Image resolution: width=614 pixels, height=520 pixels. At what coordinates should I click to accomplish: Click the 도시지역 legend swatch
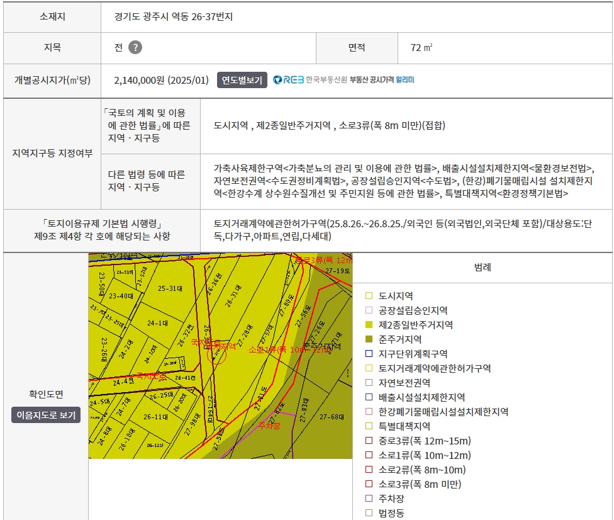(x=369, y=295)
